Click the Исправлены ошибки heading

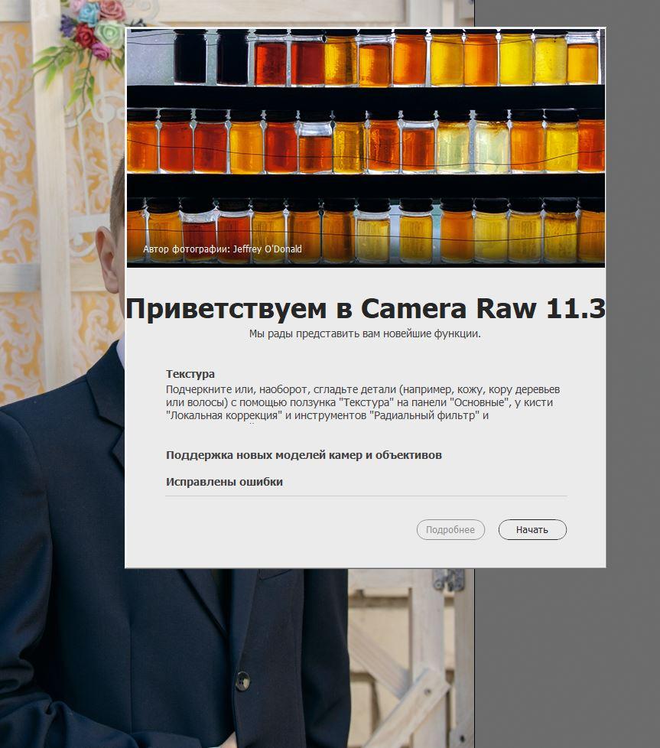pos(224,482)
